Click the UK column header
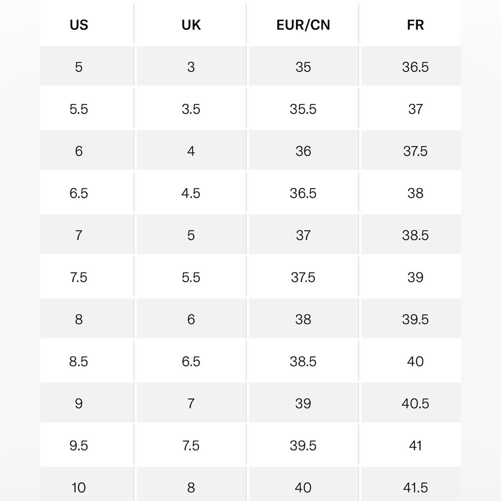501x501 pixels. pos(191,25)
